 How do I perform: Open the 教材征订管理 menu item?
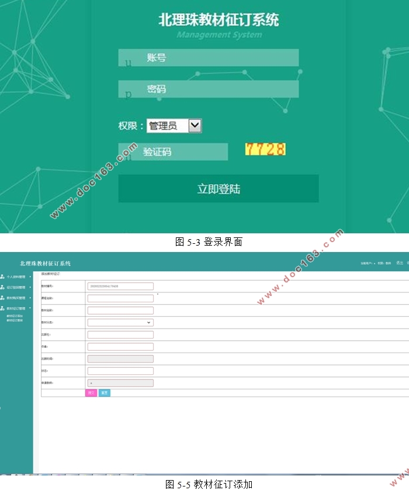(x=16, y=308)
